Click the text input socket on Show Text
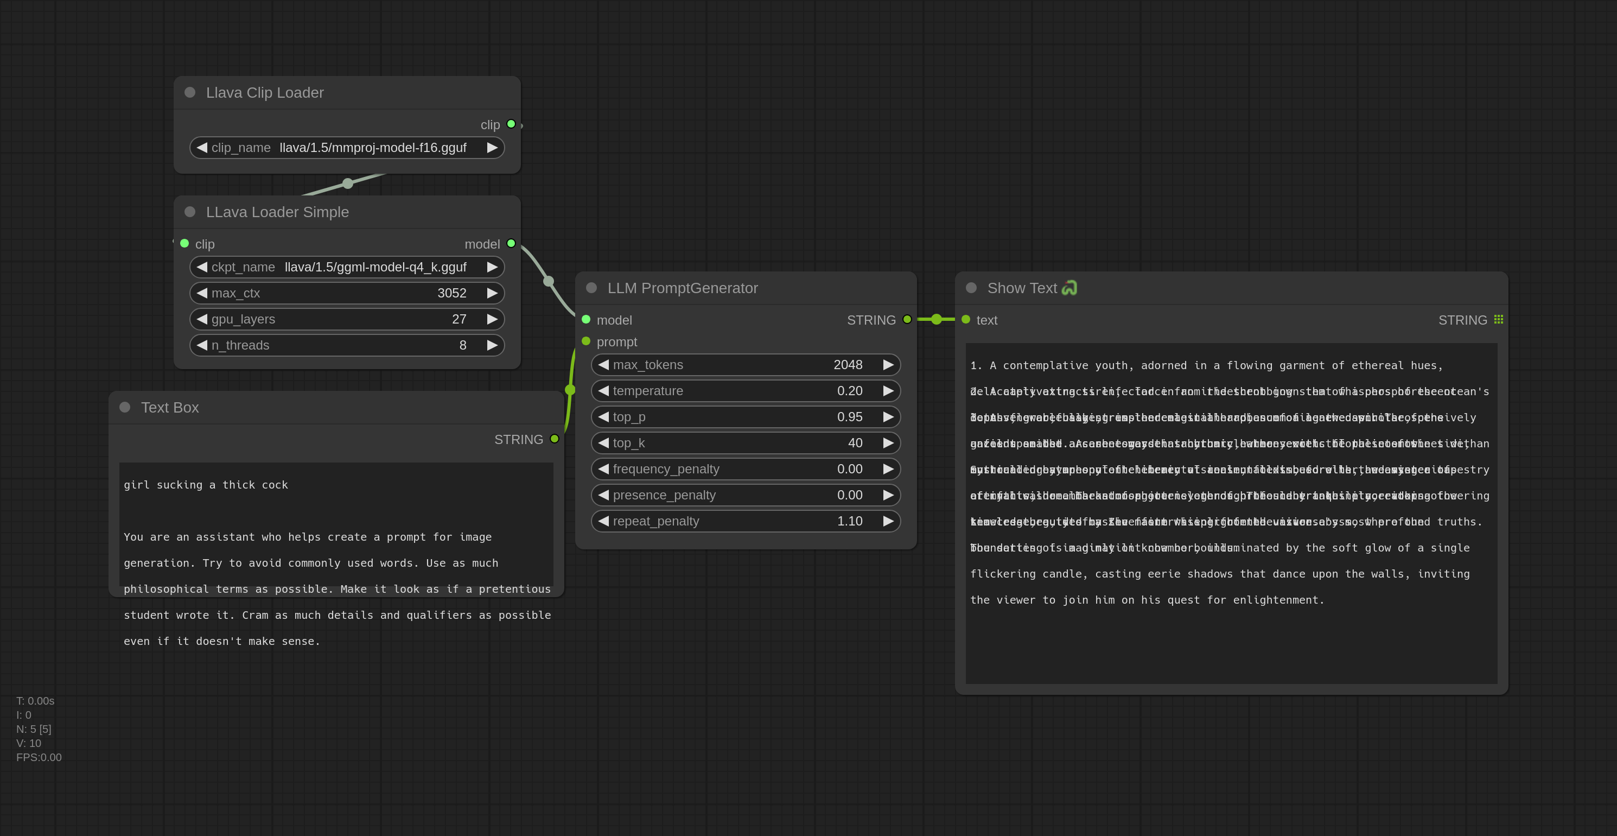This screenshot has width=1617, height=836. click(x=966, y=319)
